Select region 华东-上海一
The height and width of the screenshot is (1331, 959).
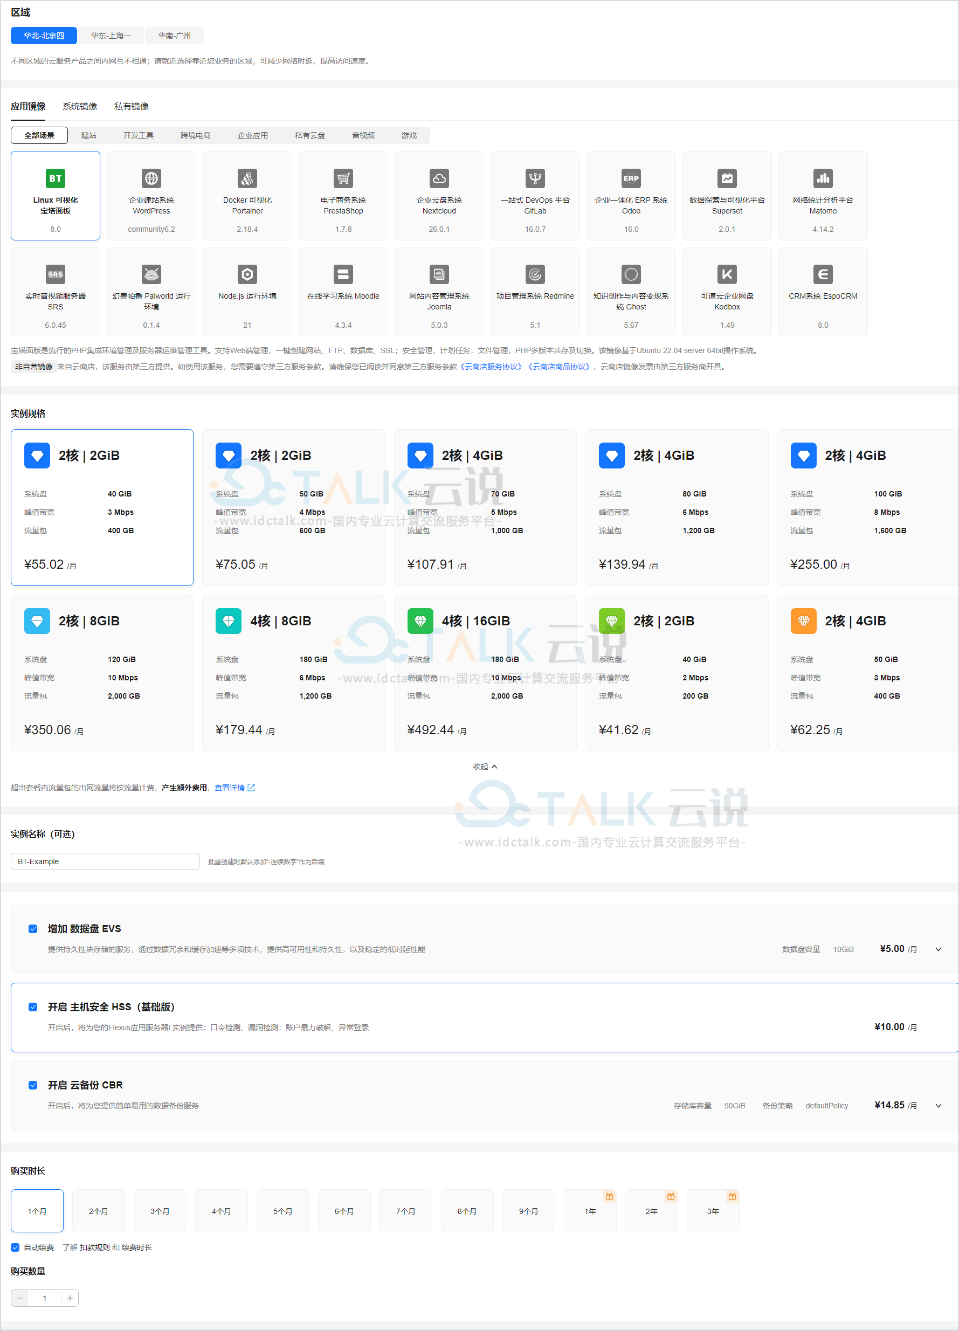[111, 35]
